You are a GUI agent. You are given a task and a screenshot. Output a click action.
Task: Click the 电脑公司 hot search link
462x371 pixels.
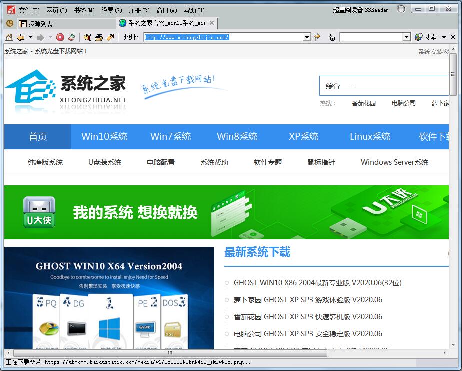pos(404,103)
